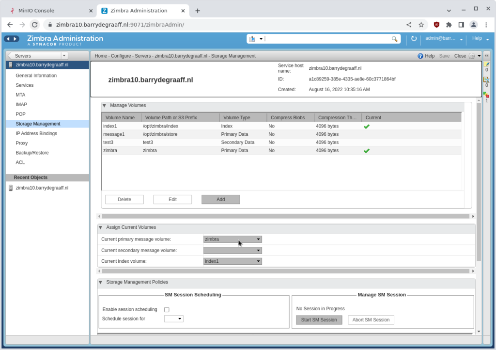The height and width of the screenshot is (350, 496).
Task: Collapse the right status pane double-arrow icon
Action: [x=486, y=56]
